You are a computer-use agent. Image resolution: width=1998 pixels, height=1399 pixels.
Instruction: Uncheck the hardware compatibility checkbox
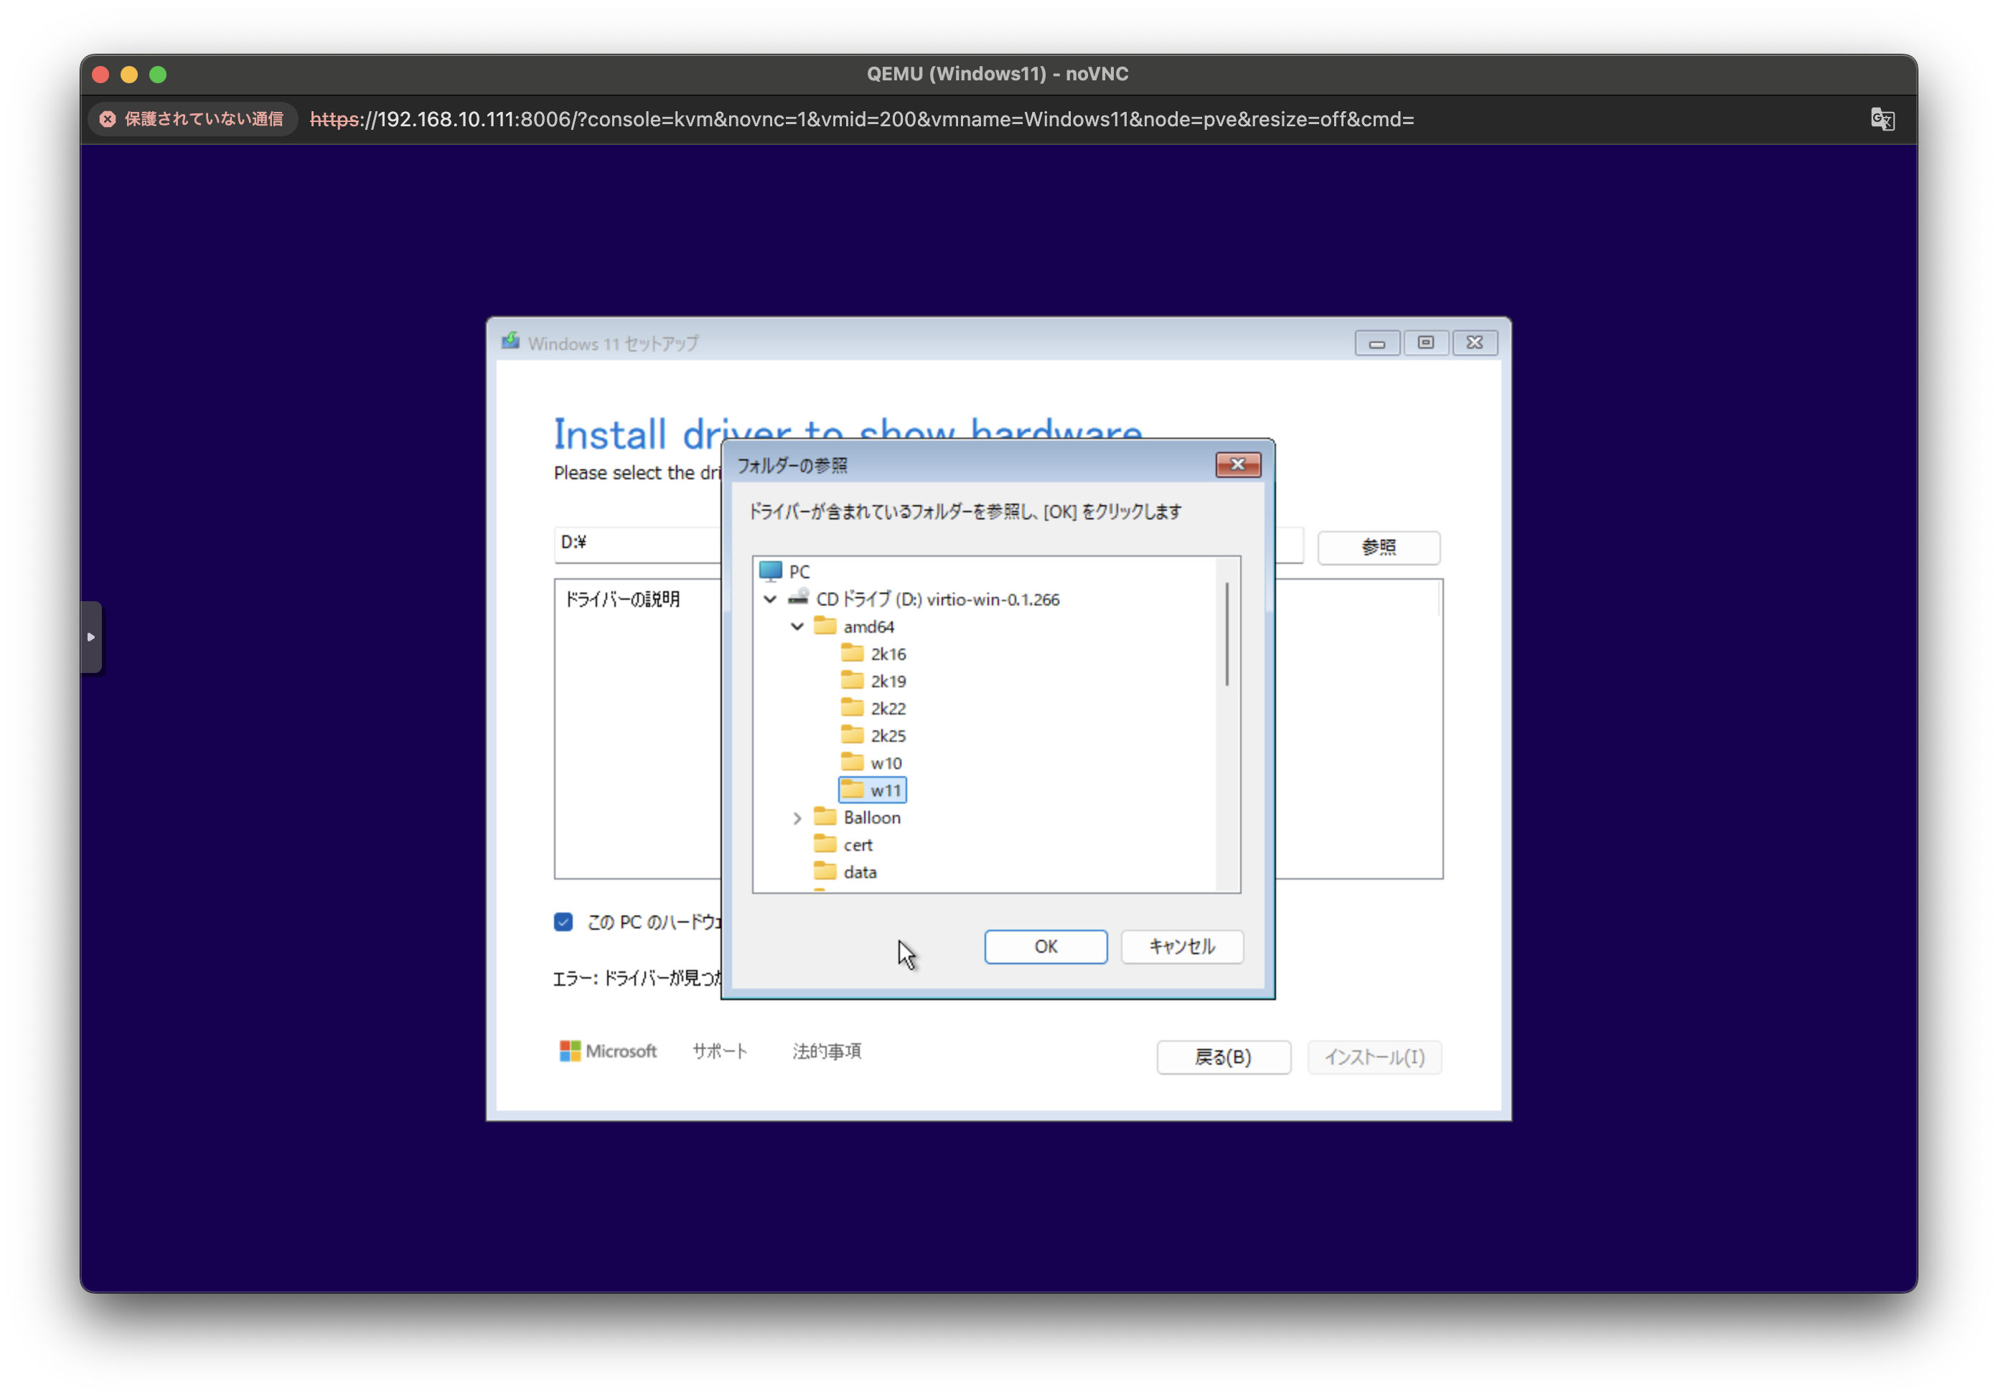(563, 922)
